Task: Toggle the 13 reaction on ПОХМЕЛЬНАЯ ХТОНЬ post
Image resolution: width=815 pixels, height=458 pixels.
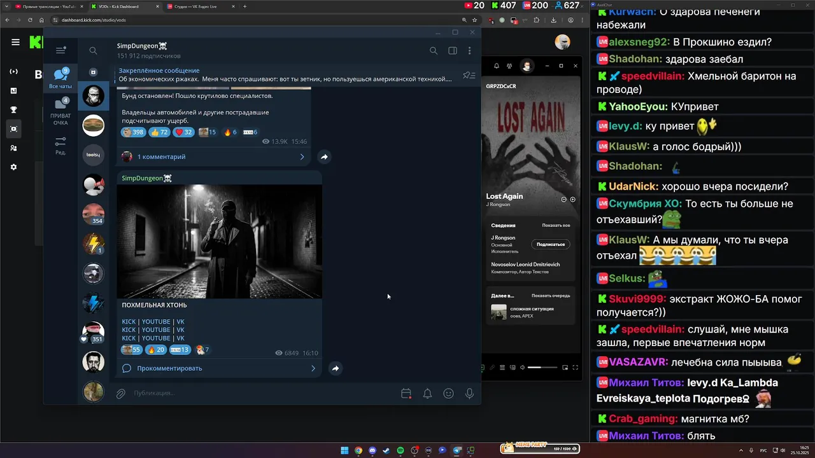Action: (180, 350)
